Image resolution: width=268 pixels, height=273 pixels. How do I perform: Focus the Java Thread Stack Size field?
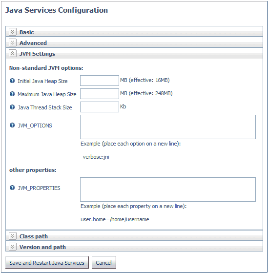click(100, 107)
